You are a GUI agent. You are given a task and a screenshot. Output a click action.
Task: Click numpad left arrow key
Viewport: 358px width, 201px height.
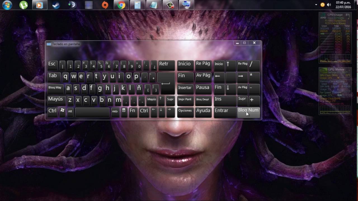(219, 77)
